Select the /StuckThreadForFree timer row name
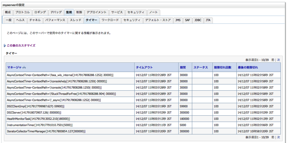The height and width of the screenshot is (143, 287). point(61,94)
